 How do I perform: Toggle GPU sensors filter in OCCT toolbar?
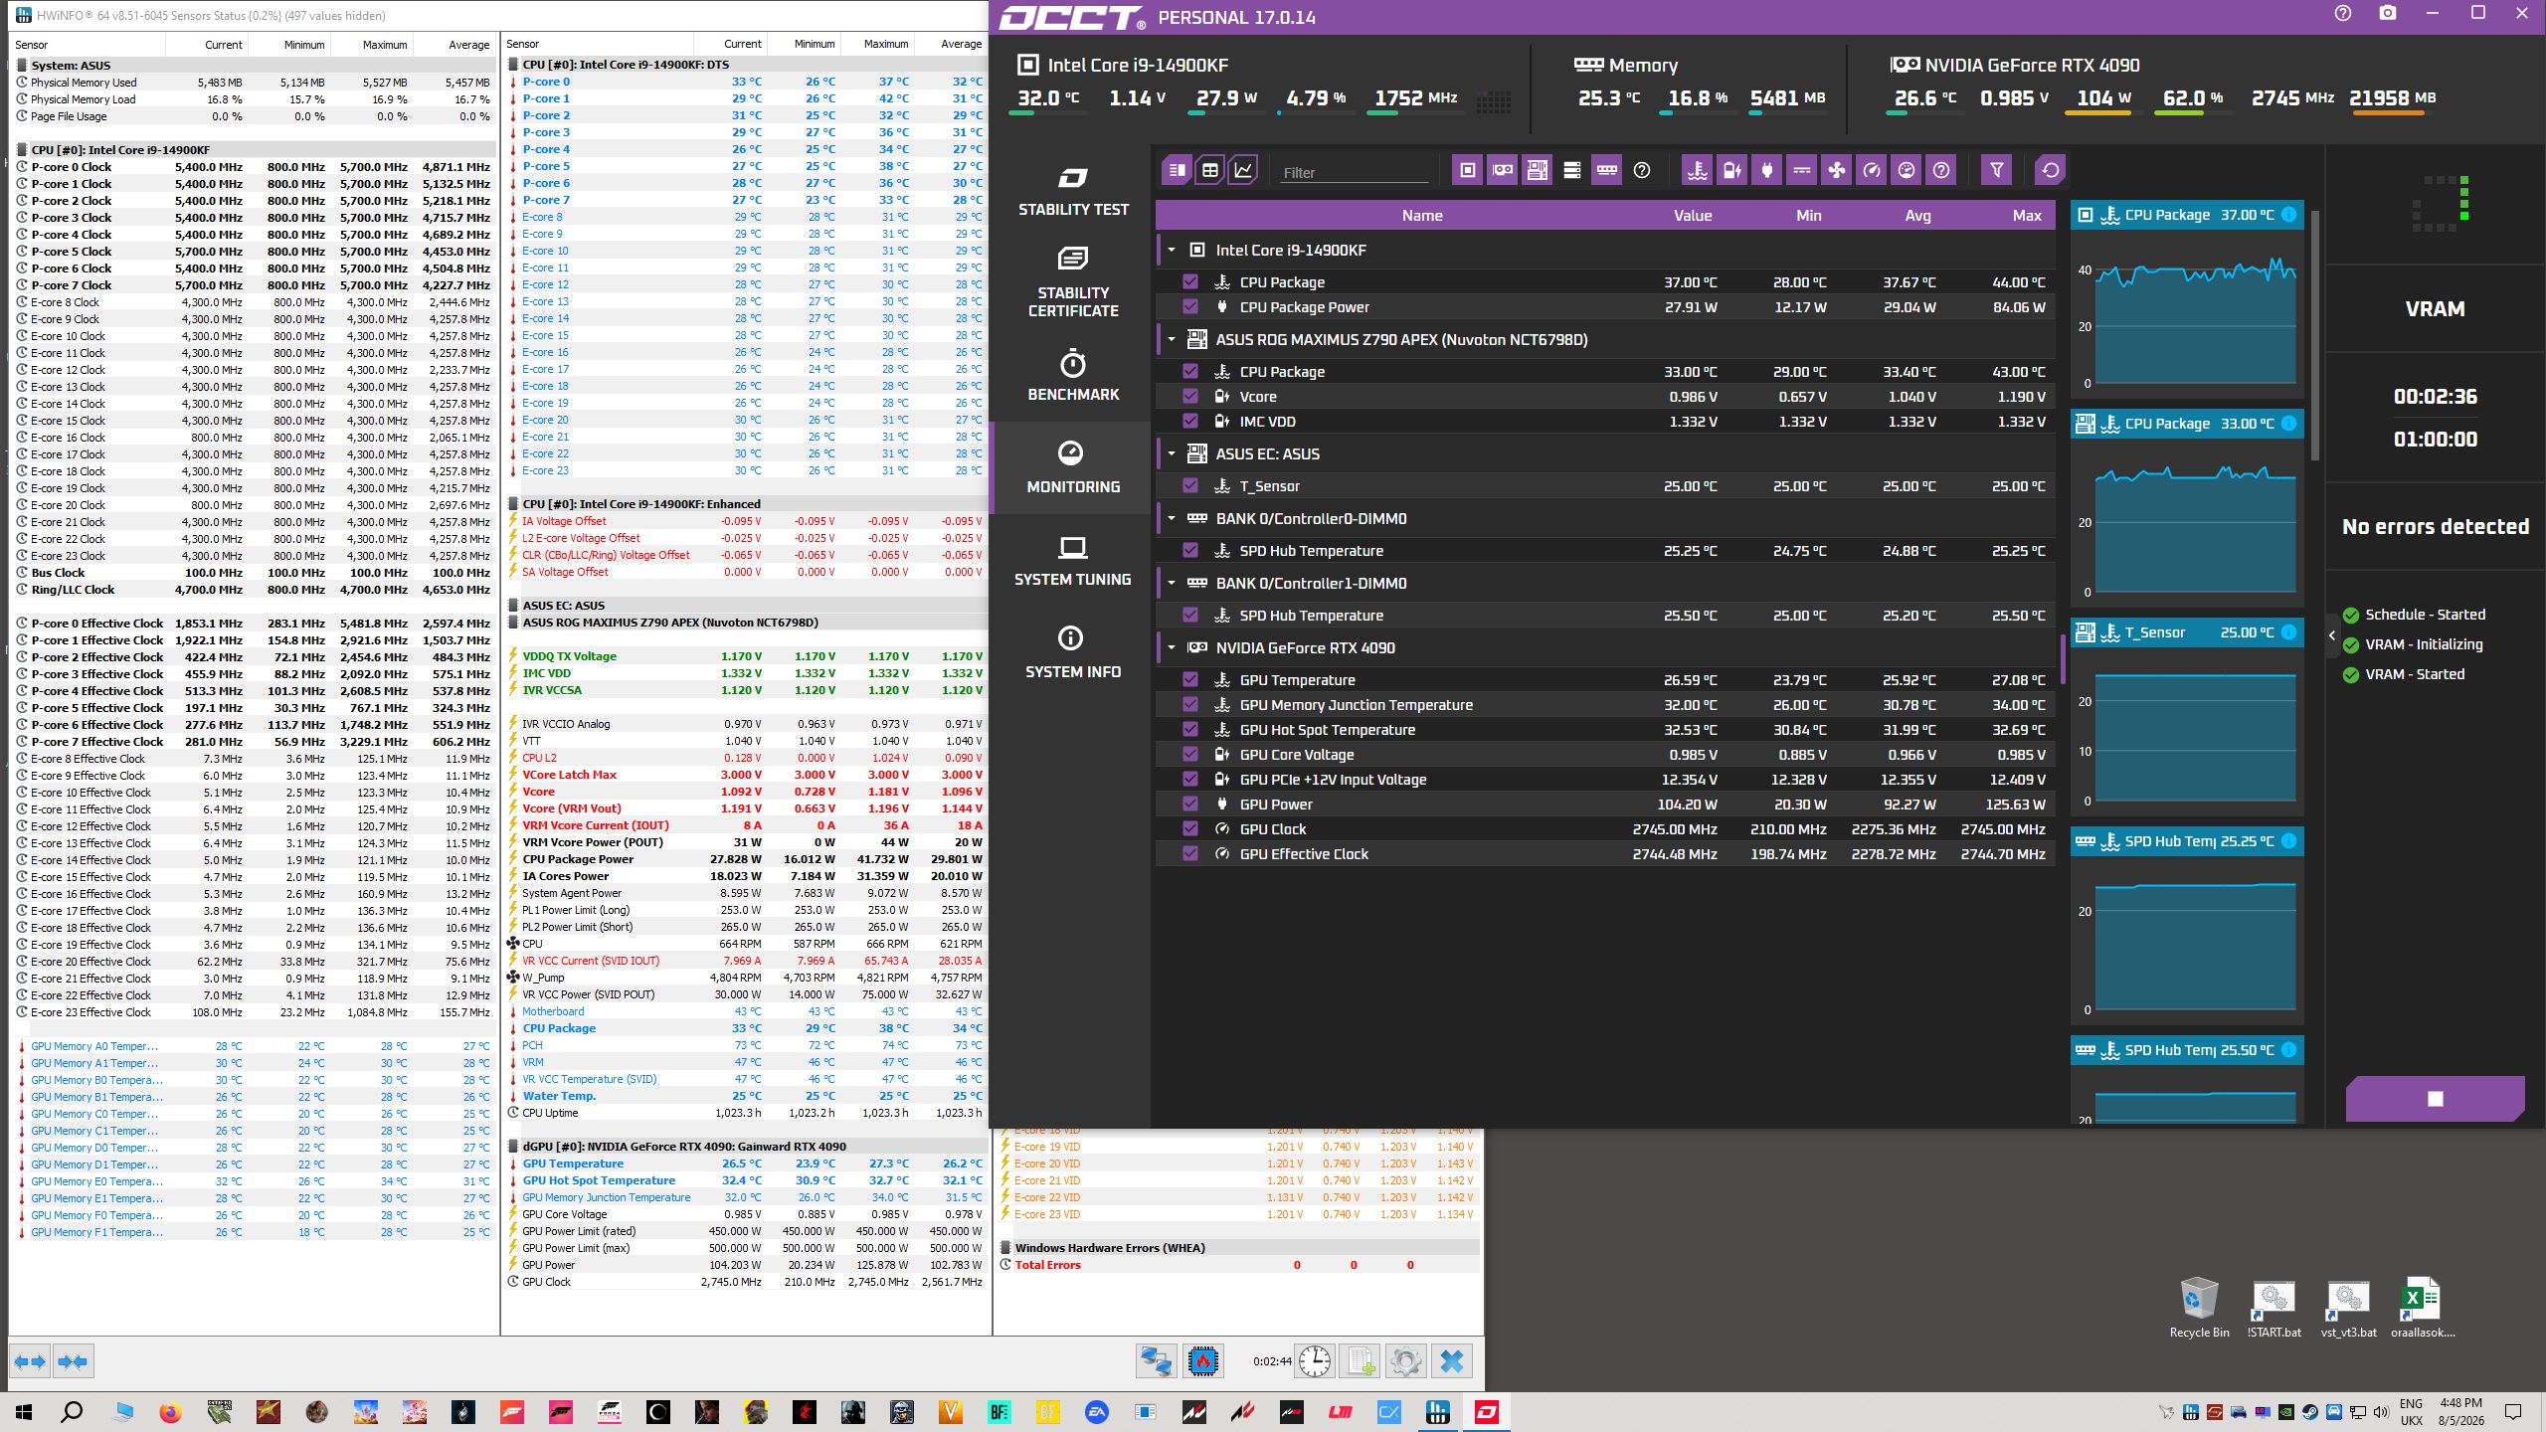click(1502, 170)
